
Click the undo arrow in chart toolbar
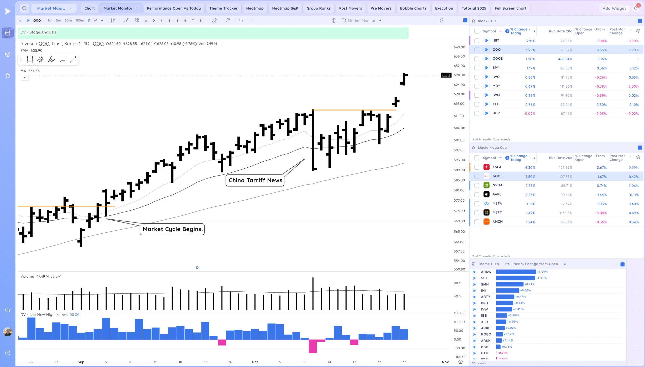[241, 20]
